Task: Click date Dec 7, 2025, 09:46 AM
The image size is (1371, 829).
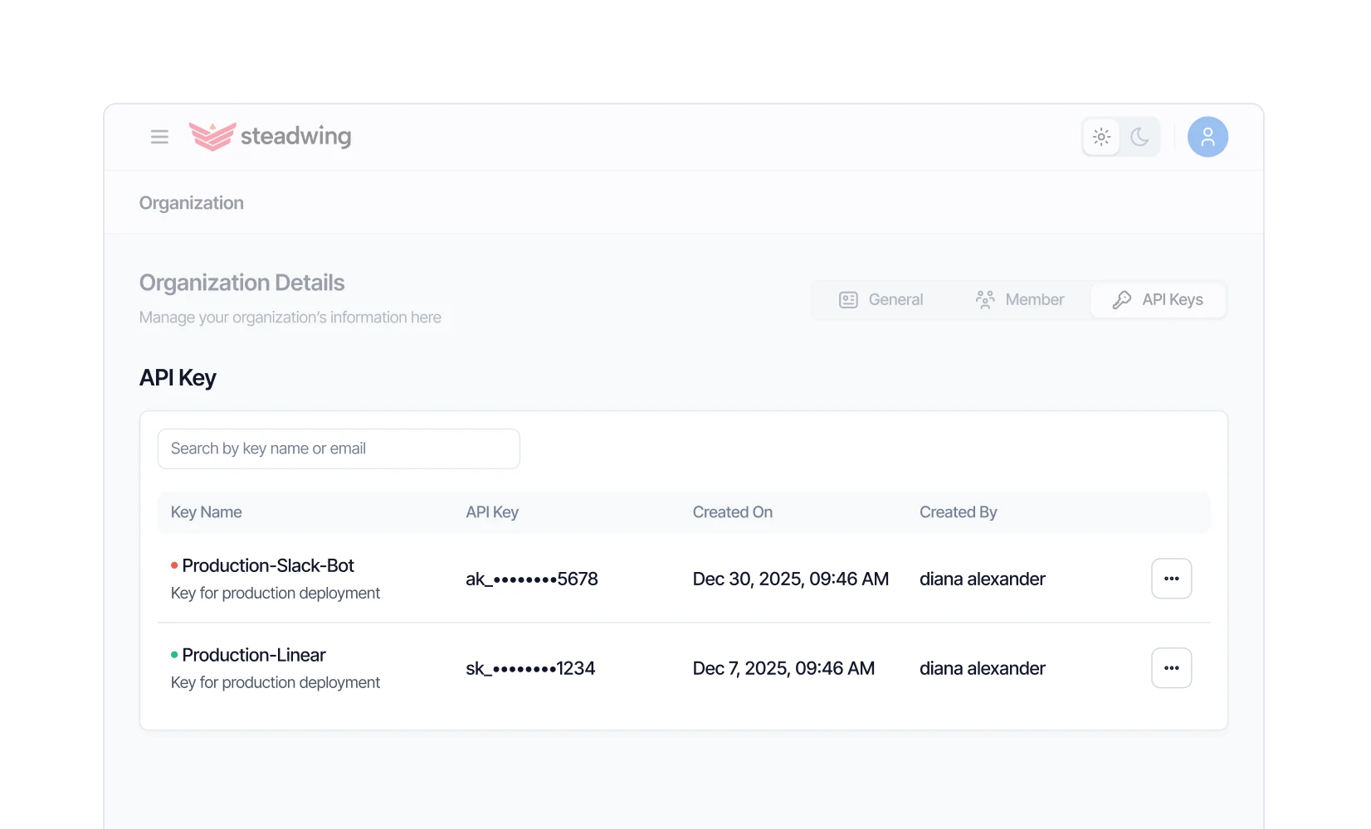Action: click(x=783, y=668)
